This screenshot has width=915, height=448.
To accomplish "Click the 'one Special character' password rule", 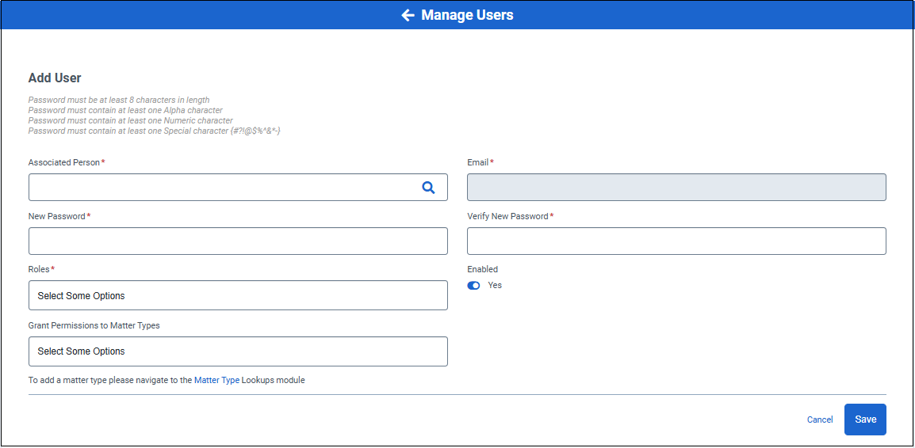I will pos(155,131).
